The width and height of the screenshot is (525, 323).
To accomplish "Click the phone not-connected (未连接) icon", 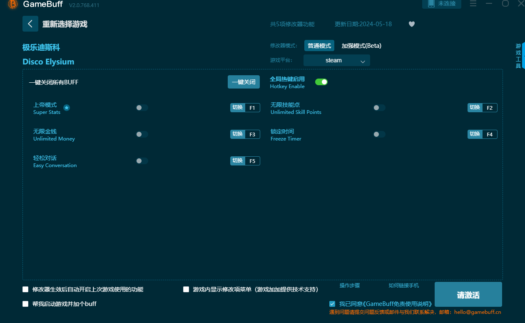I will point(431,4).
